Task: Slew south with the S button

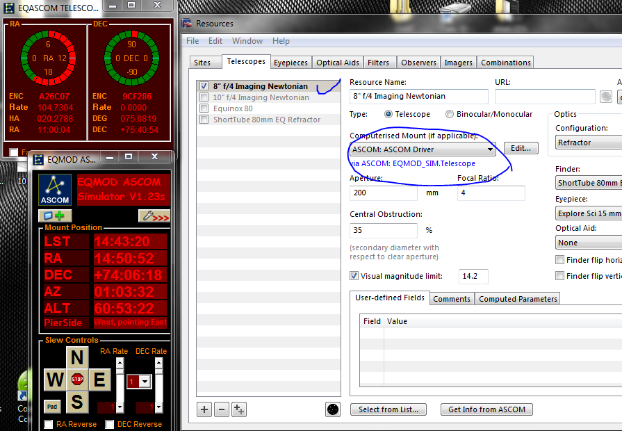Action: coord(77,402)
